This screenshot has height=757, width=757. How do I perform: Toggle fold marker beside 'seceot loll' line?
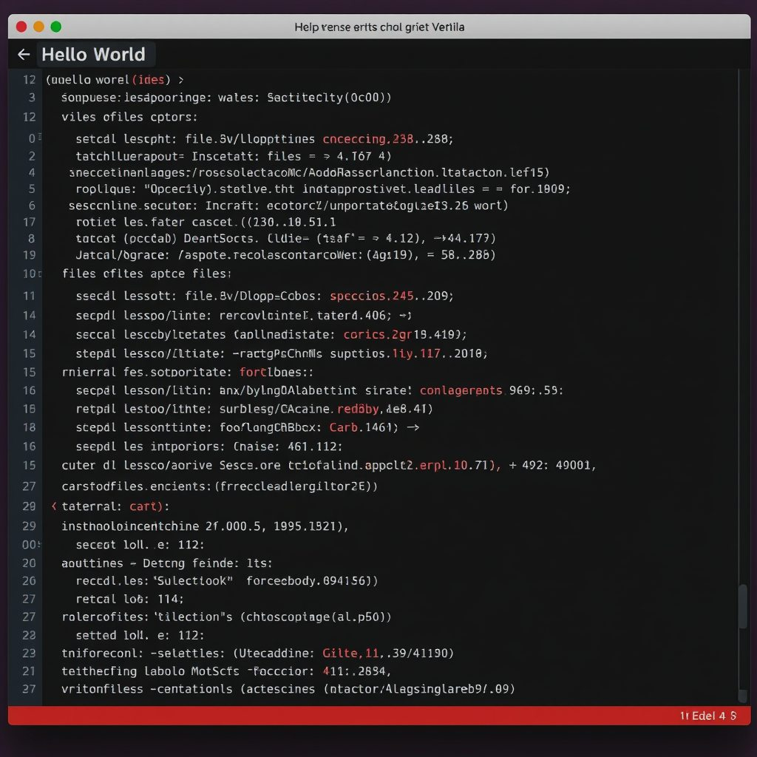click(x=39, y=545)
